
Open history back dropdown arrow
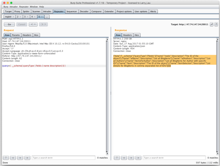35,24
